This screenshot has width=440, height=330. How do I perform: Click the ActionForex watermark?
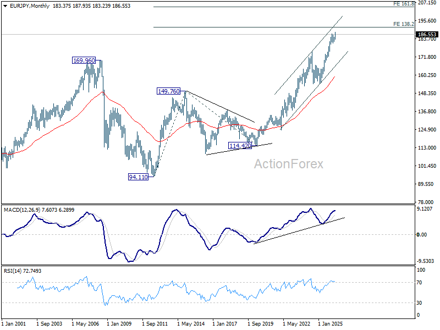coord(288,164)
